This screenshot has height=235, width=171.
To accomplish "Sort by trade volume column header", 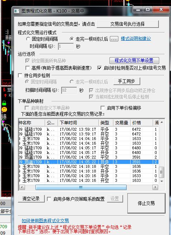I will [122, 123].
